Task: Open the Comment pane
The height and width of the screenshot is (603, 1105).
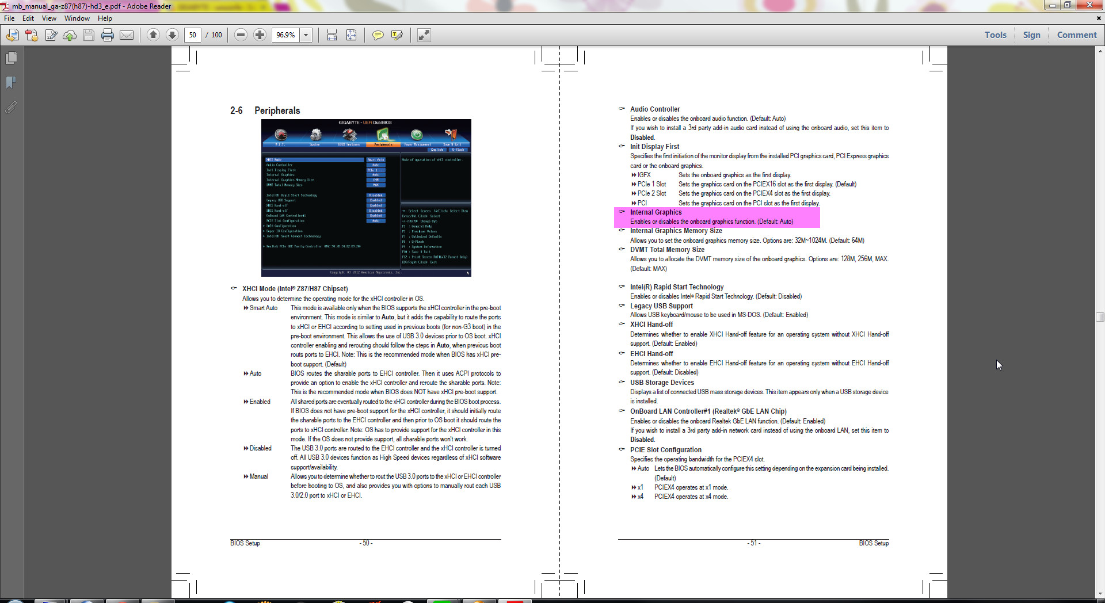Action: (x=1077, y=35)
